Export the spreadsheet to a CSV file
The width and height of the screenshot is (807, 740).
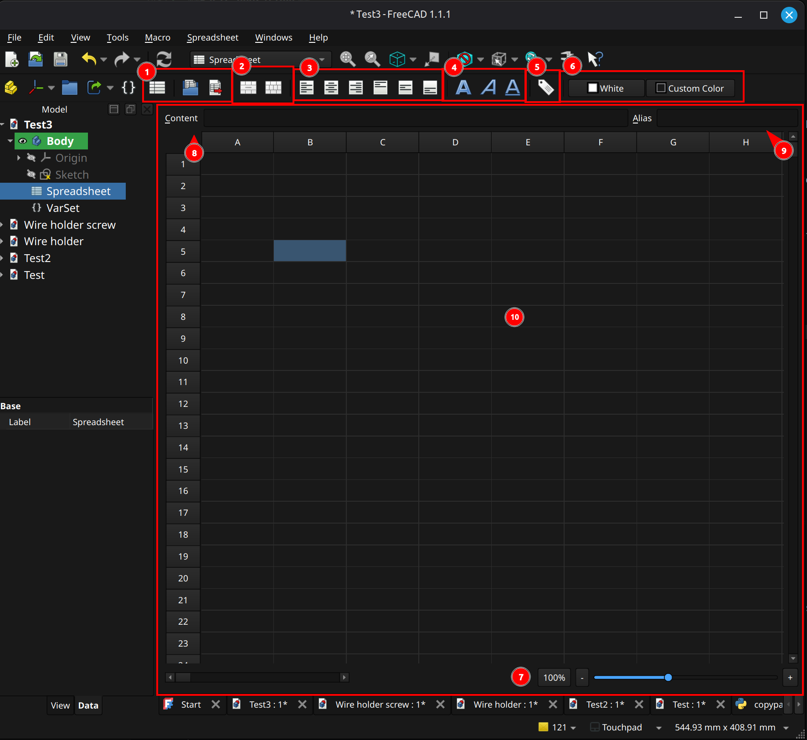[215, 87]
